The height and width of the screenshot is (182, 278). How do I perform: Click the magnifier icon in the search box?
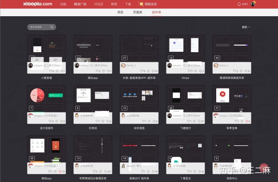(52, 27)
